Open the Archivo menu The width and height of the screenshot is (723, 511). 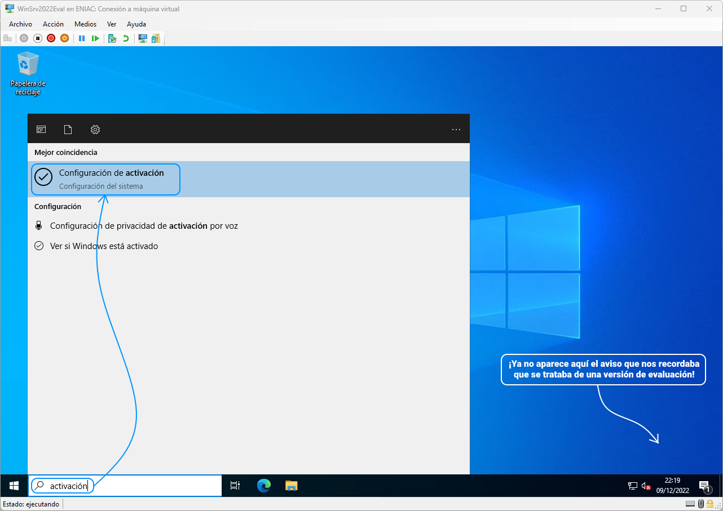20,24
